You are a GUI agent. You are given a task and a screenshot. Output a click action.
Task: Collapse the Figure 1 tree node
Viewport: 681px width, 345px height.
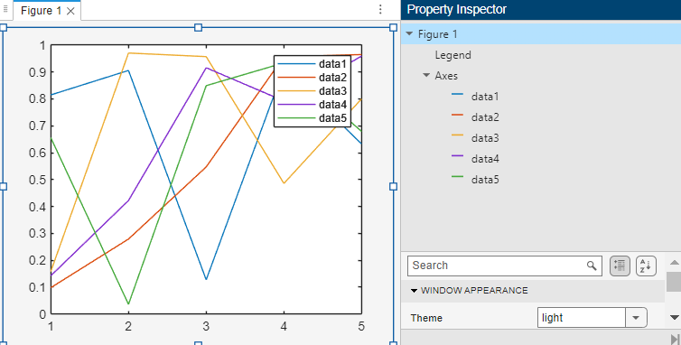click(x=409, y=34)
